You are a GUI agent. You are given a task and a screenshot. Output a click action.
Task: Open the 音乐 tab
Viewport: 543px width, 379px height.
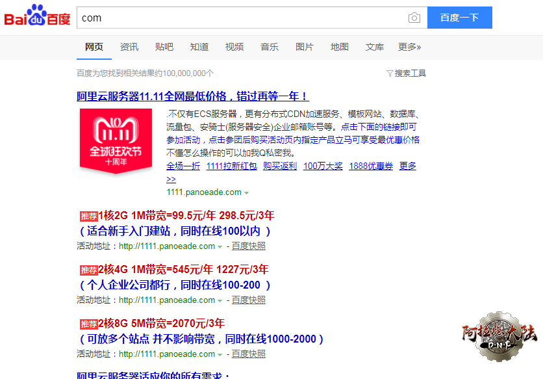click(x=270, y=47)
